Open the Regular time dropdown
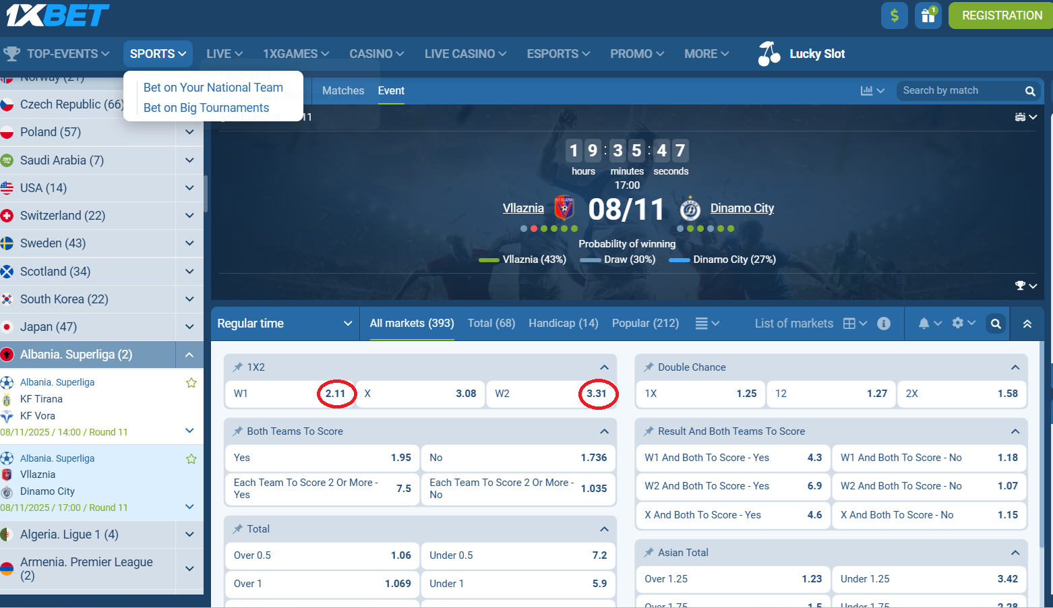1053x608 pixels. tap(284, 324)
